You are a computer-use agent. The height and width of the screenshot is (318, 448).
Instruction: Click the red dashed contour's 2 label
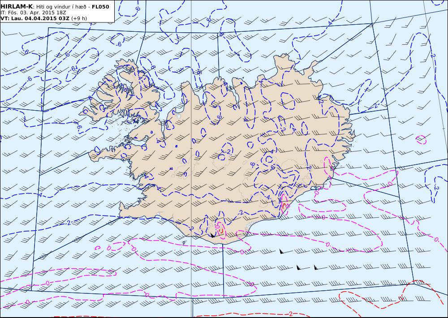pyautogui.click(x=291, y=314)
